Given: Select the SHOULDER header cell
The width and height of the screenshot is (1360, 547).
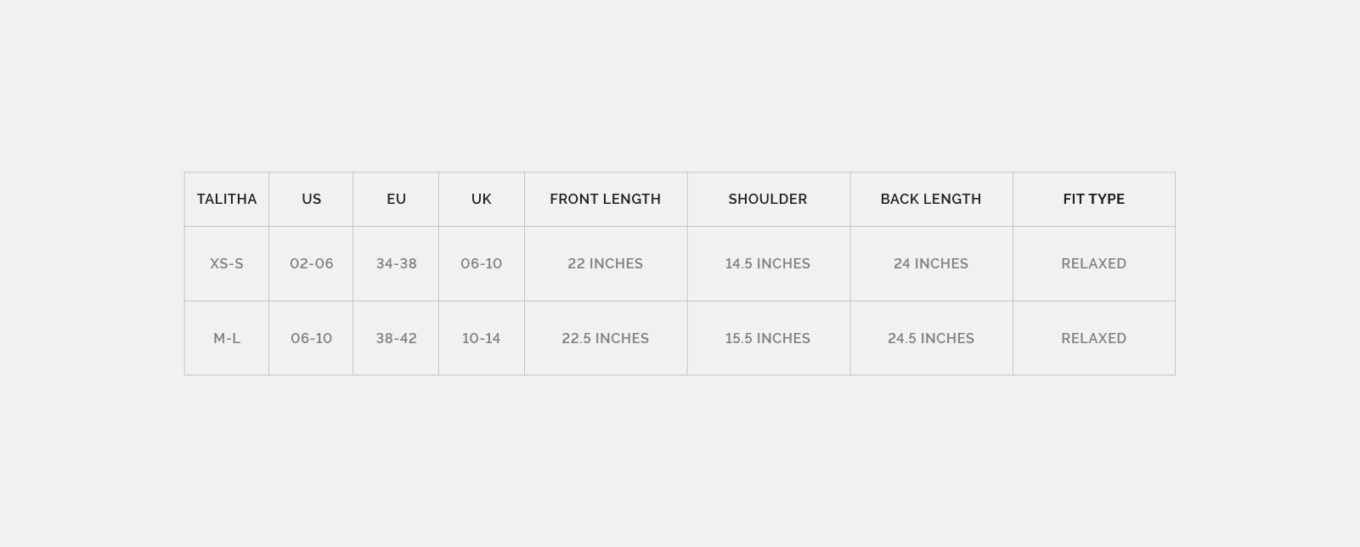Looking at the screenshot, I should (x=768, y=200).
